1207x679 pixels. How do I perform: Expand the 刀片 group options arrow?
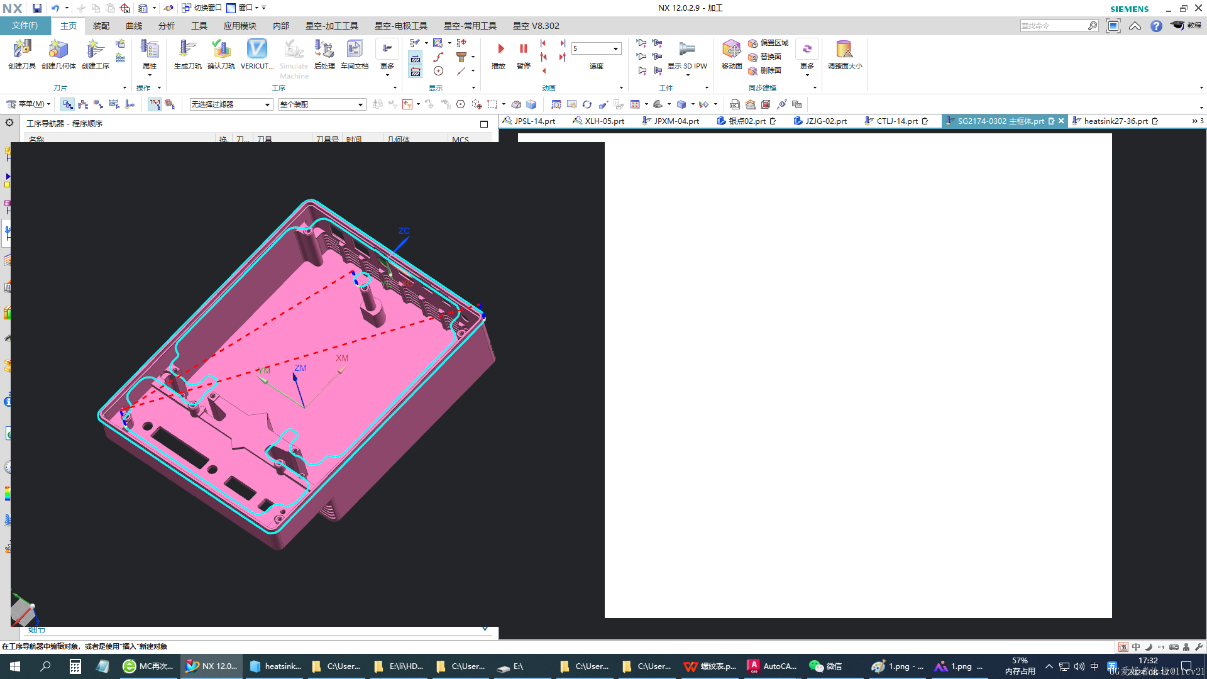tap(124, 88)
